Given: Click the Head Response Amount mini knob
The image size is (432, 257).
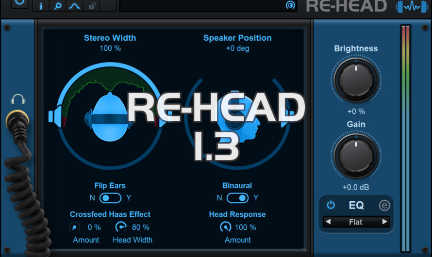Looking at the screenshot, I should 226,227.
